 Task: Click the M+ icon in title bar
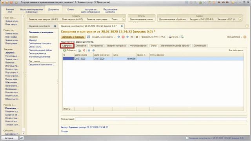coord(223,2)
